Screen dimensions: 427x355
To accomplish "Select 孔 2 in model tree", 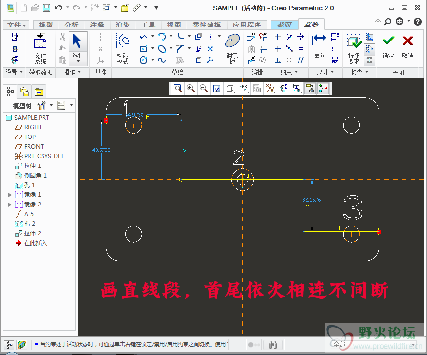I will [x=25, y=224].
